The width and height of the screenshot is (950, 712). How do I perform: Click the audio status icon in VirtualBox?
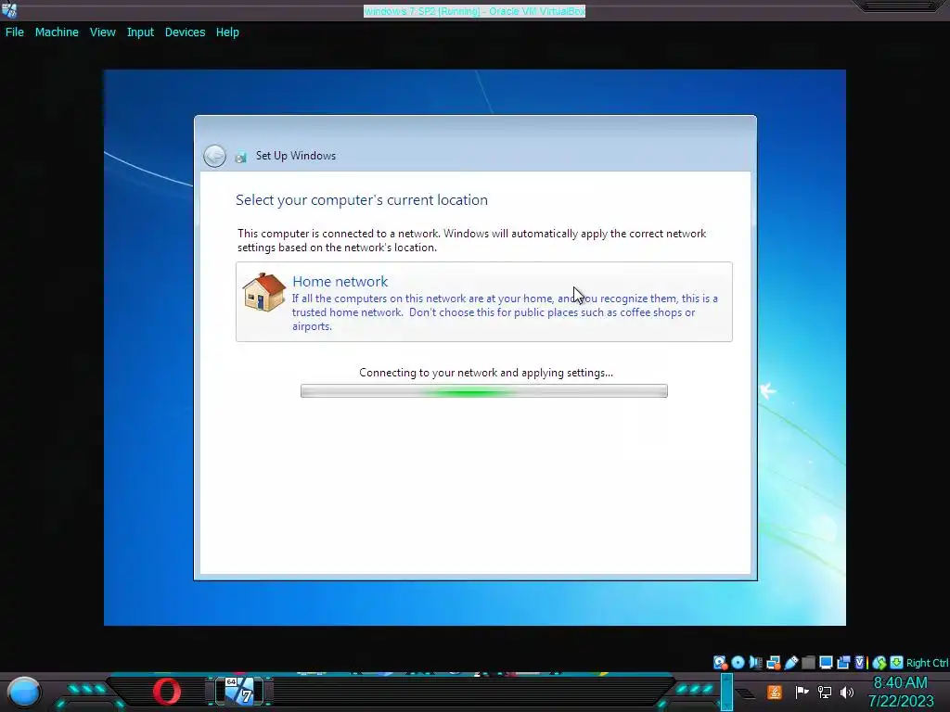pos(755,662)
